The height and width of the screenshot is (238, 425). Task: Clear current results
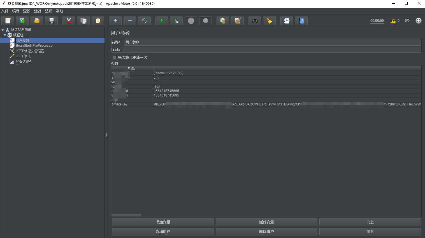pos(223,21)
